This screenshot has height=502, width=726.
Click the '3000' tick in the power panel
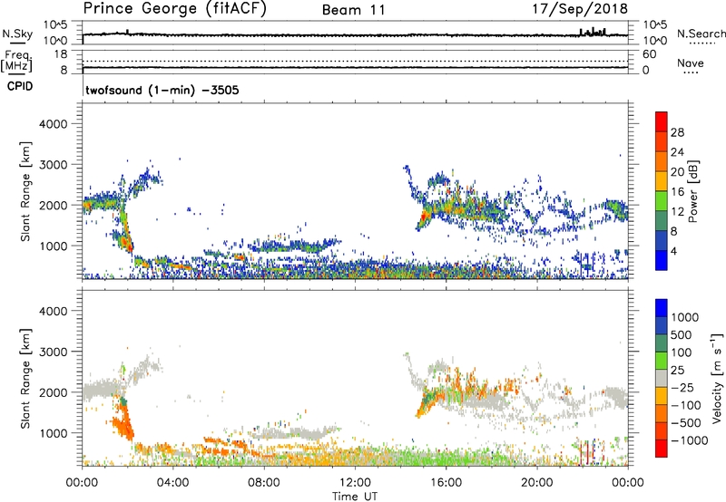click(x=53, y=165)
